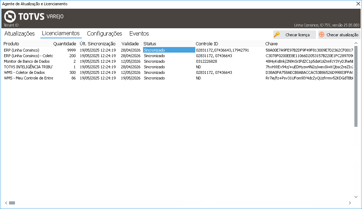Click the Linha Consinco version text
The height and width of the screenshot is (209, 362).
pos(327,25)
